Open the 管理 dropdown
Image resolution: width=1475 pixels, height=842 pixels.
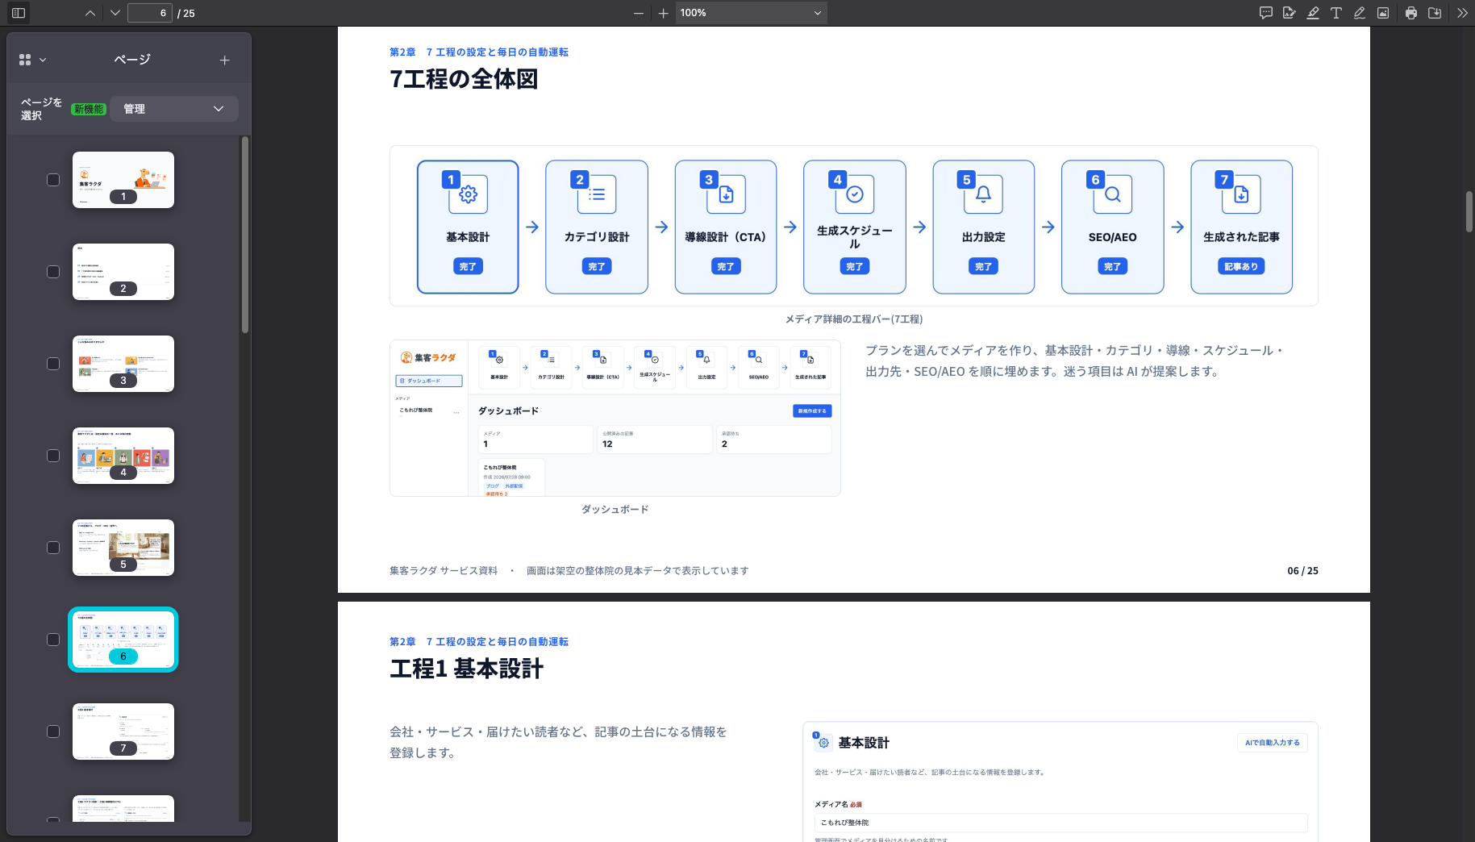(x=174, y=109)
